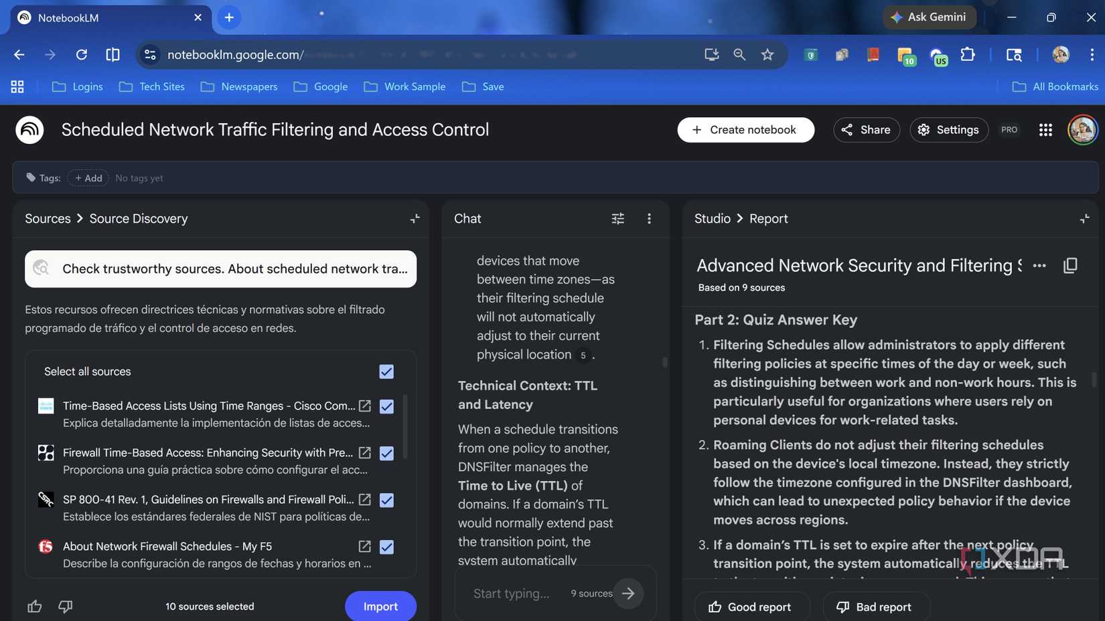Click the NotebookLM logo icon
The image size is (1105, 621).
[x=29, y=130]
